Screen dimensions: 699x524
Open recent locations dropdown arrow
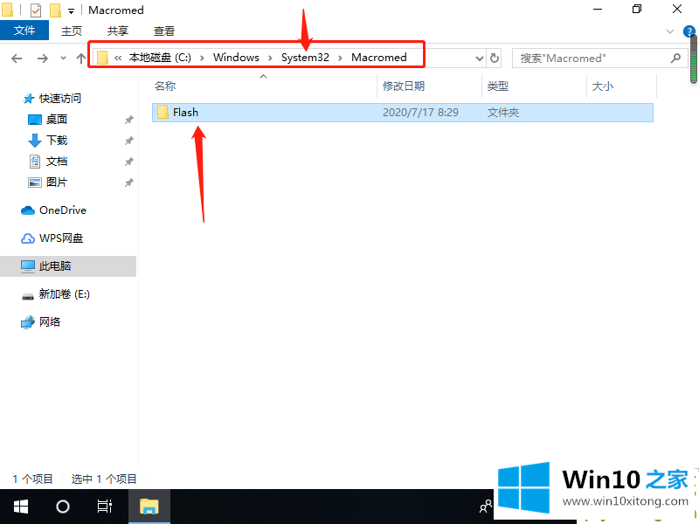point(63,59)
